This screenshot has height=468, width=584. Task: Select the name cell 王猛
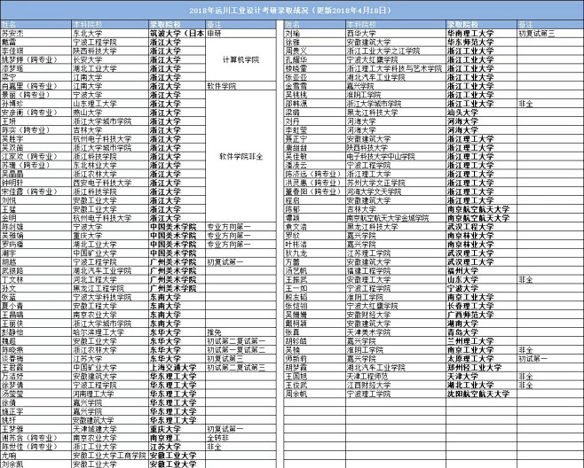click(x=36, y=209)
